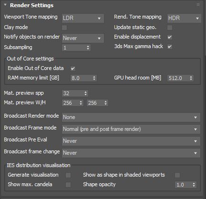Toggle Enable Out of Core data

pyautogui.click(x=73, y=69)
